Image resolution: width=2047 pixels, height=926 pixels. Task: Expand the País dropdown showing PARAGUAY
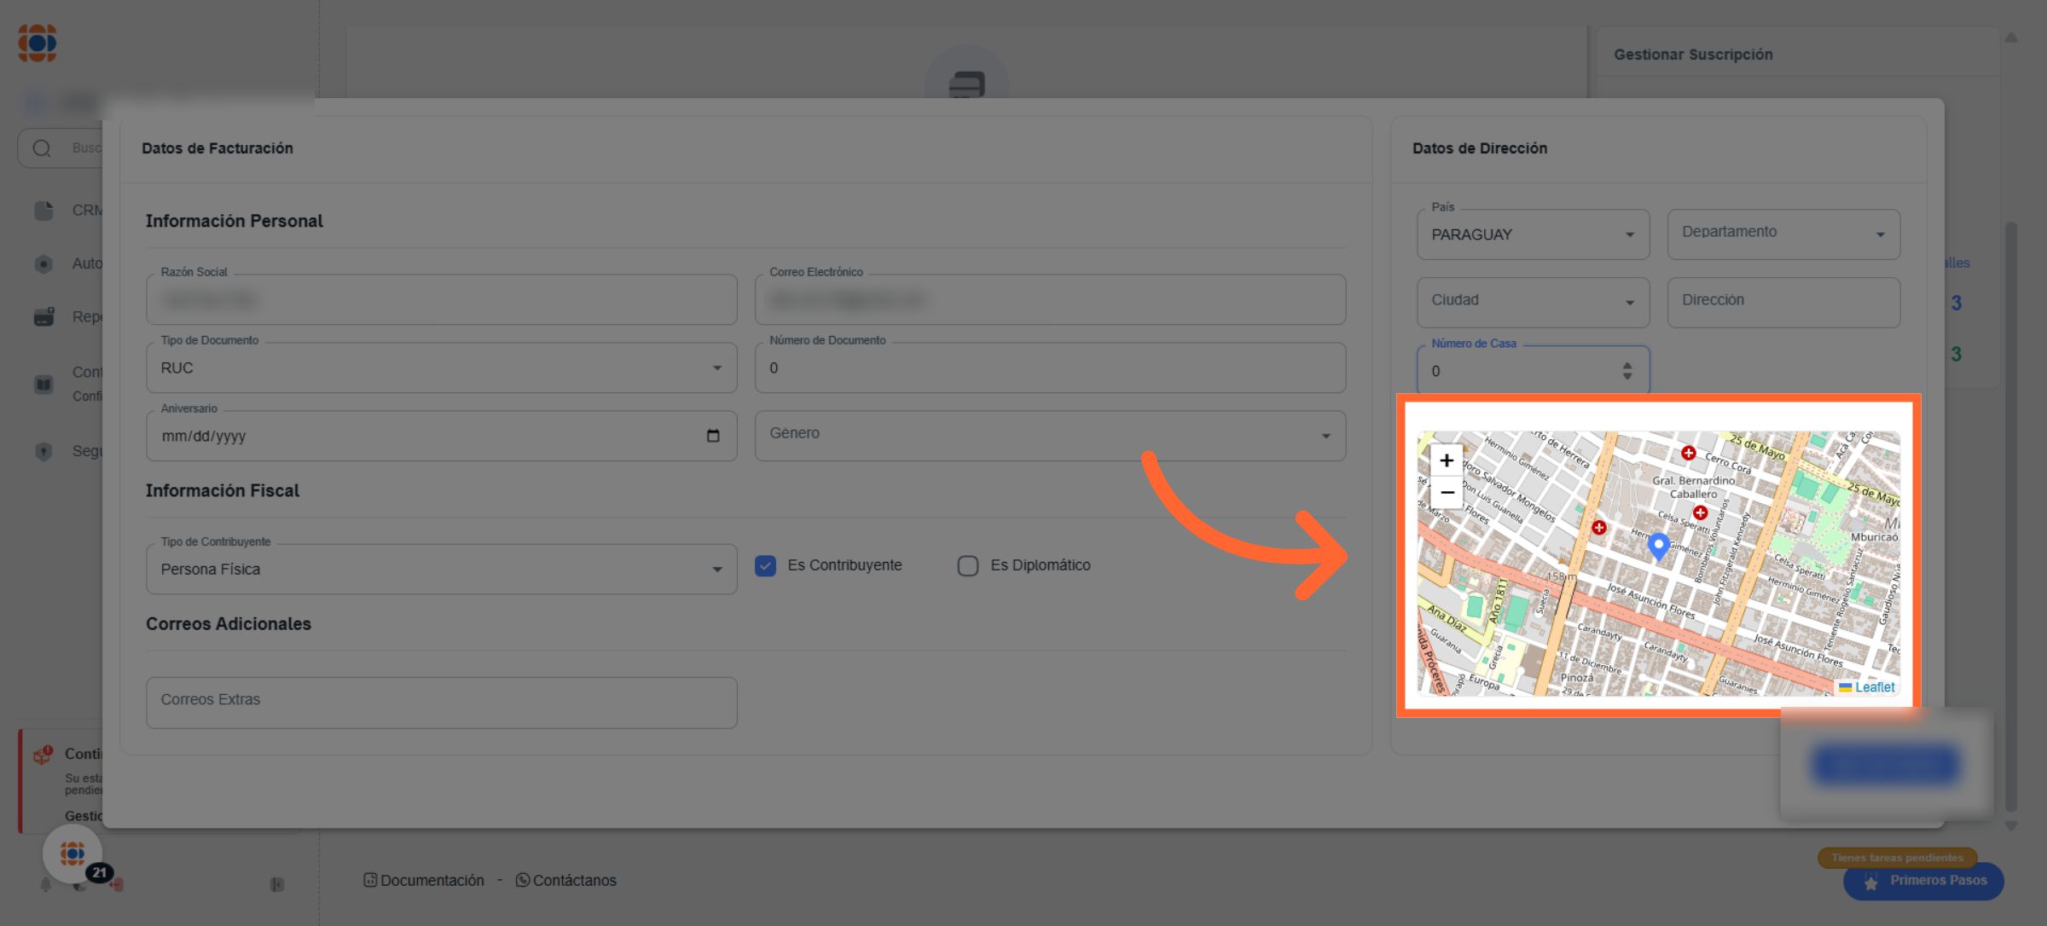[x=1532, y=234]
